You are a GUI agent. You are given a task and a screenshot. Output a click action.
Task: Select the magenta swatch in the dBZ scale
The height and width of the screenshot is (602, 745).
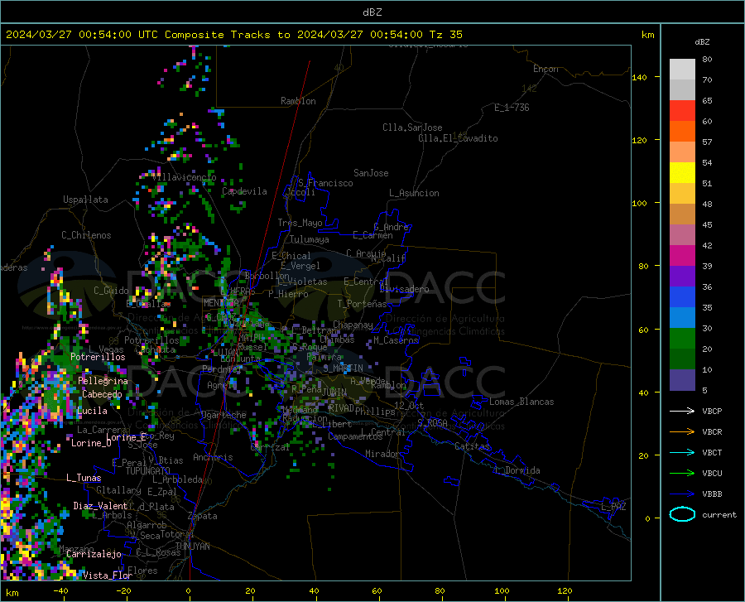(x=682, y=256)
